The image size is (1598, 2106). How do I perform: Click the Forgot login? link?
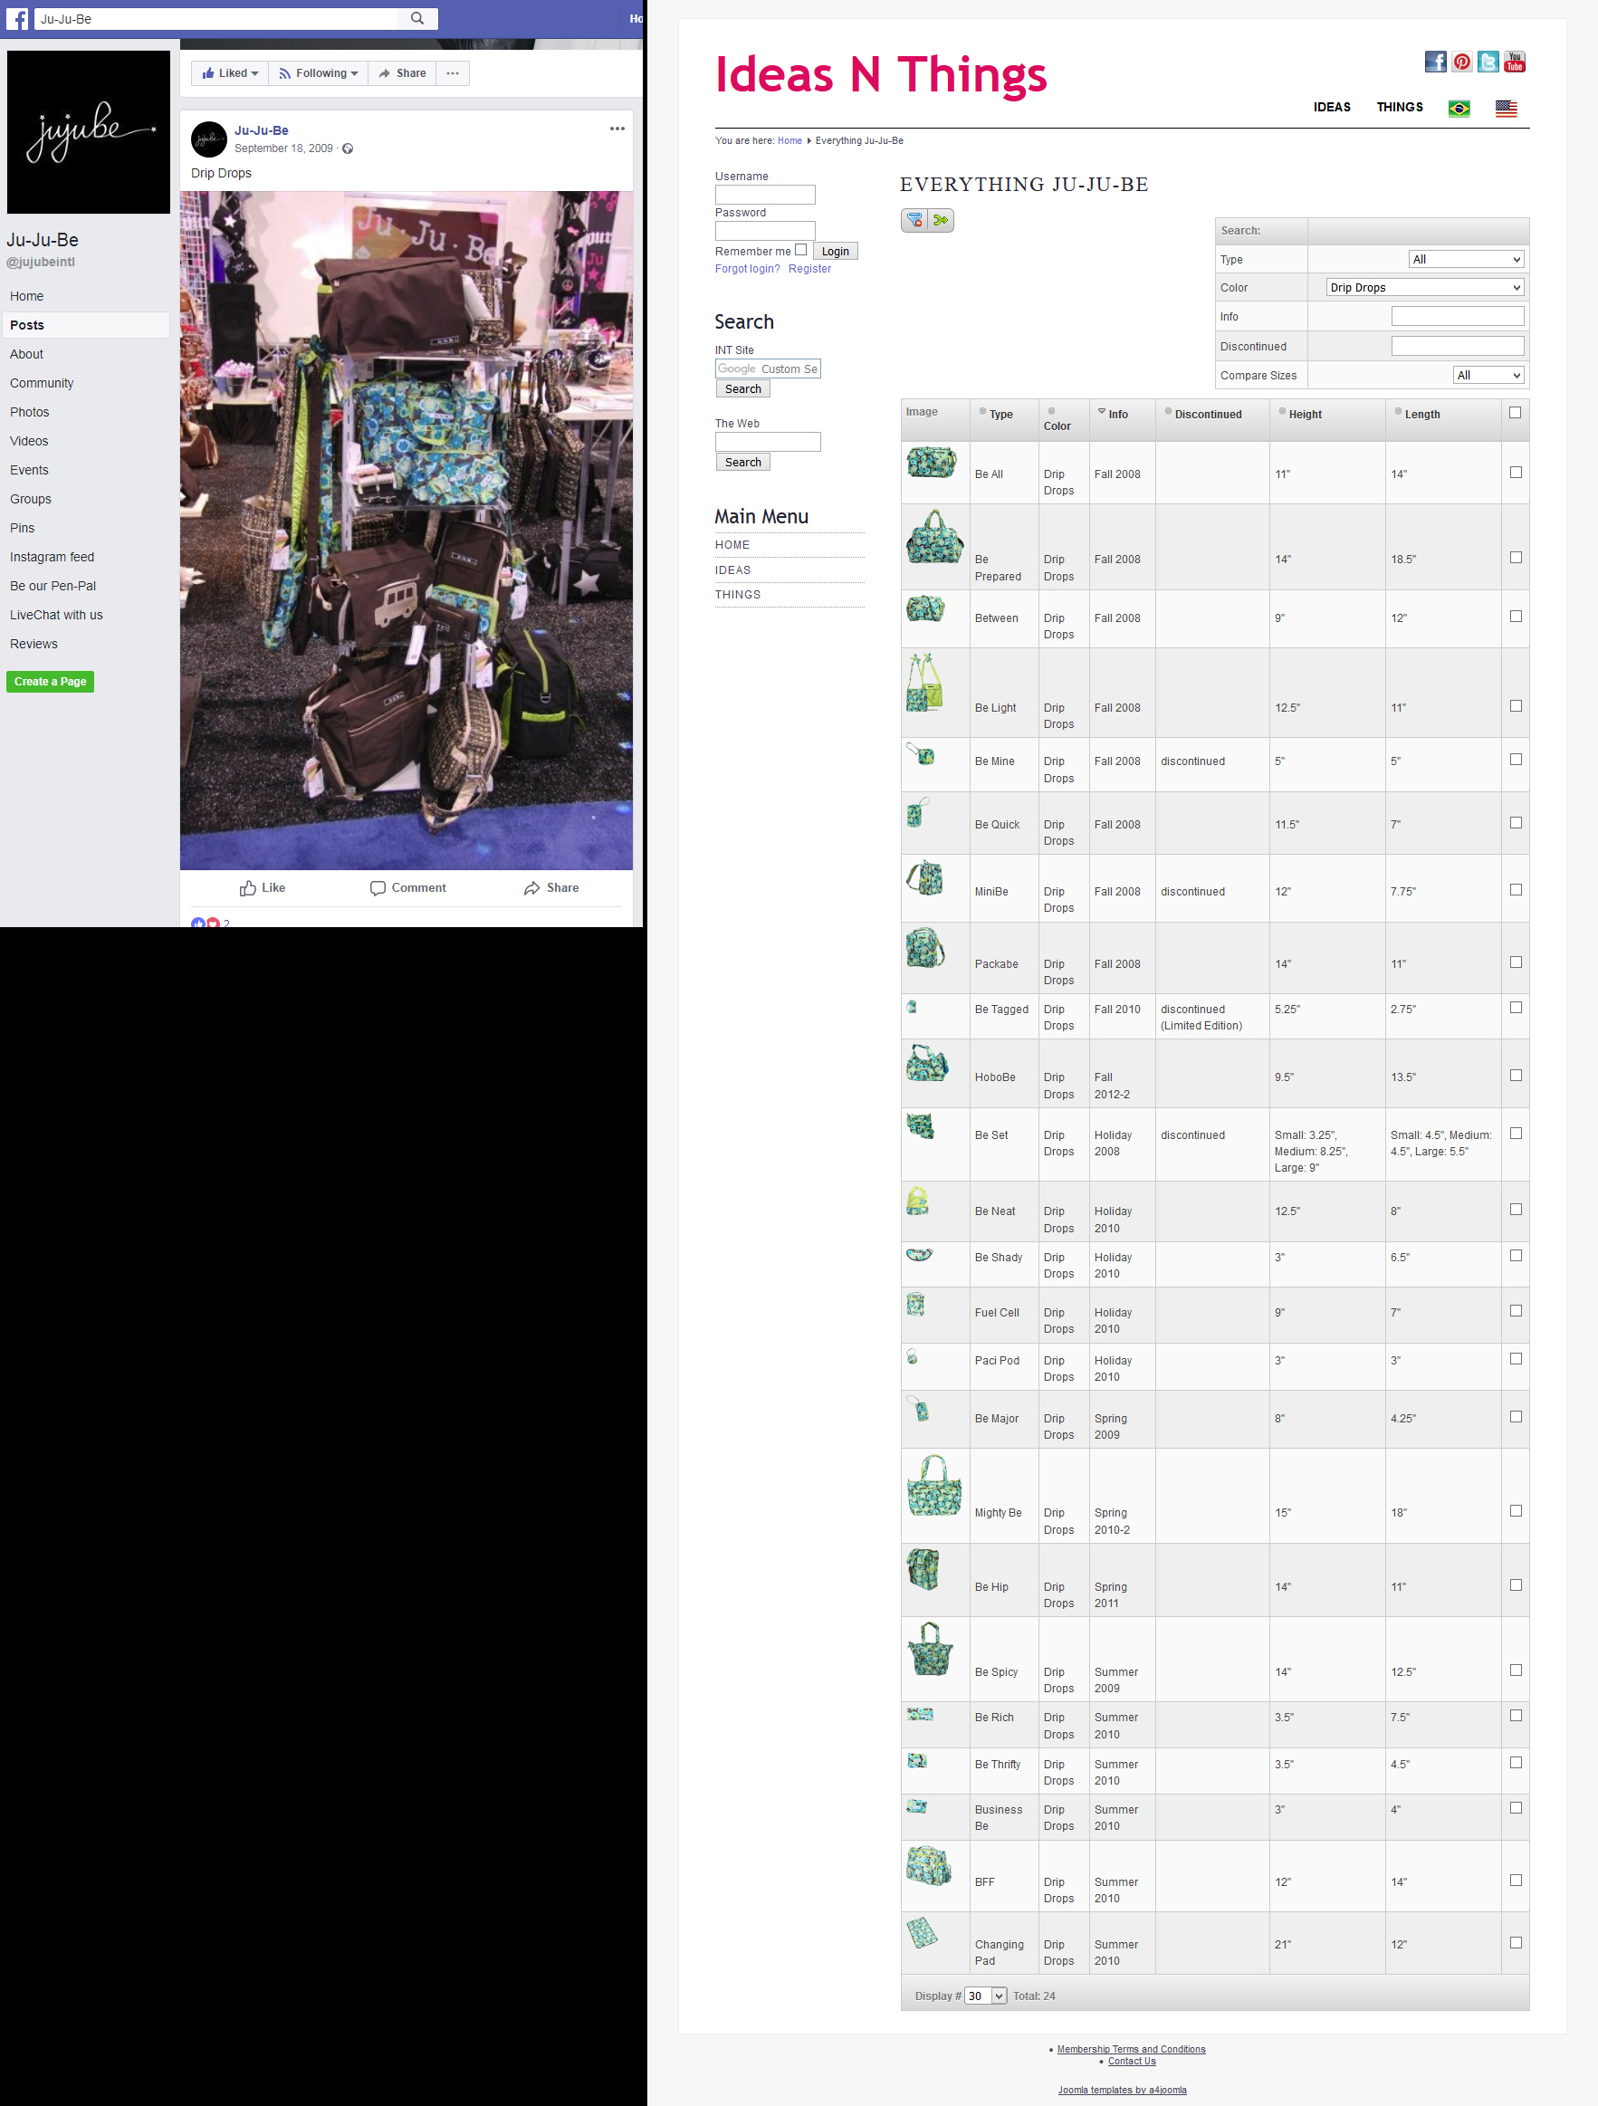[x=748, y=269]
